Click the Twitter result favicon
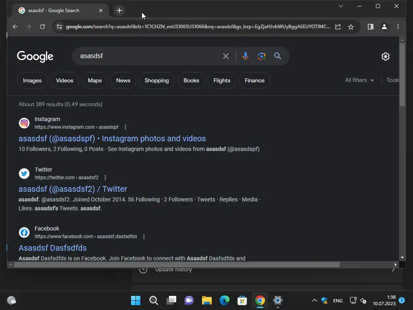 click(24, 174)
